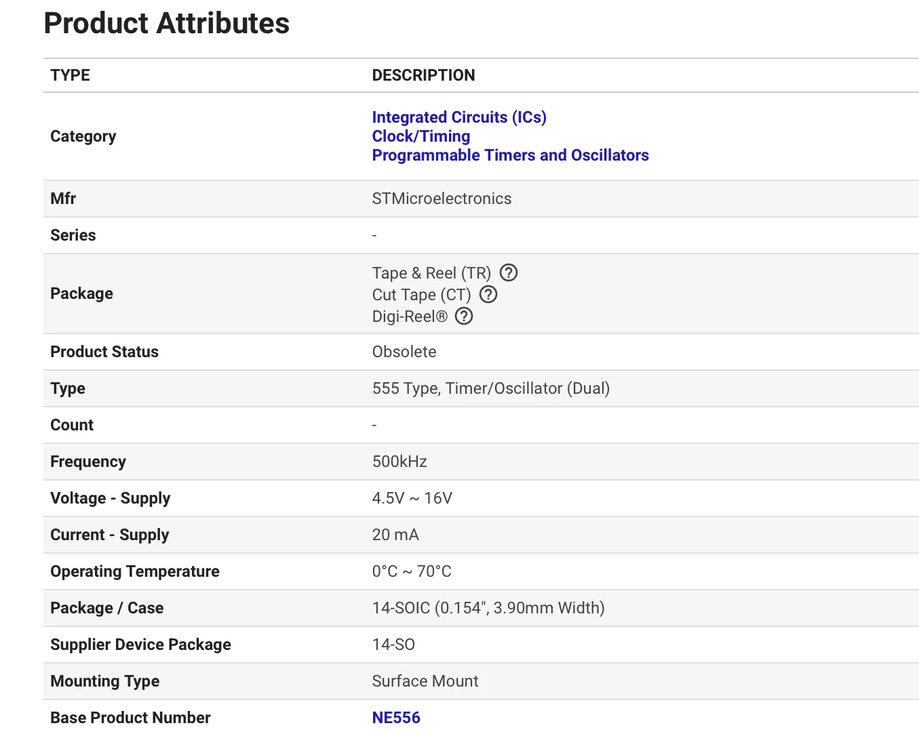
Task: Click the Digi-Reel help icon
Action: [x=464, y=317]
